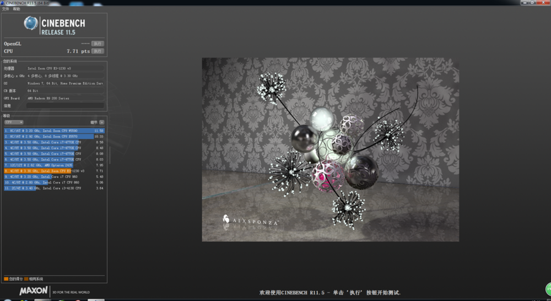Click the MAXON logo at bottom
551x301 pixels.
(34, 291)
